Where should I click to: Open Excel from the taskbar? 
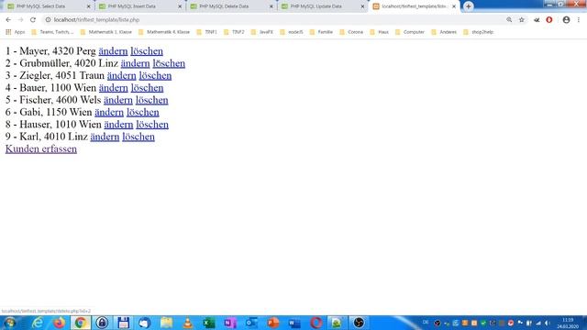(209, 323)
